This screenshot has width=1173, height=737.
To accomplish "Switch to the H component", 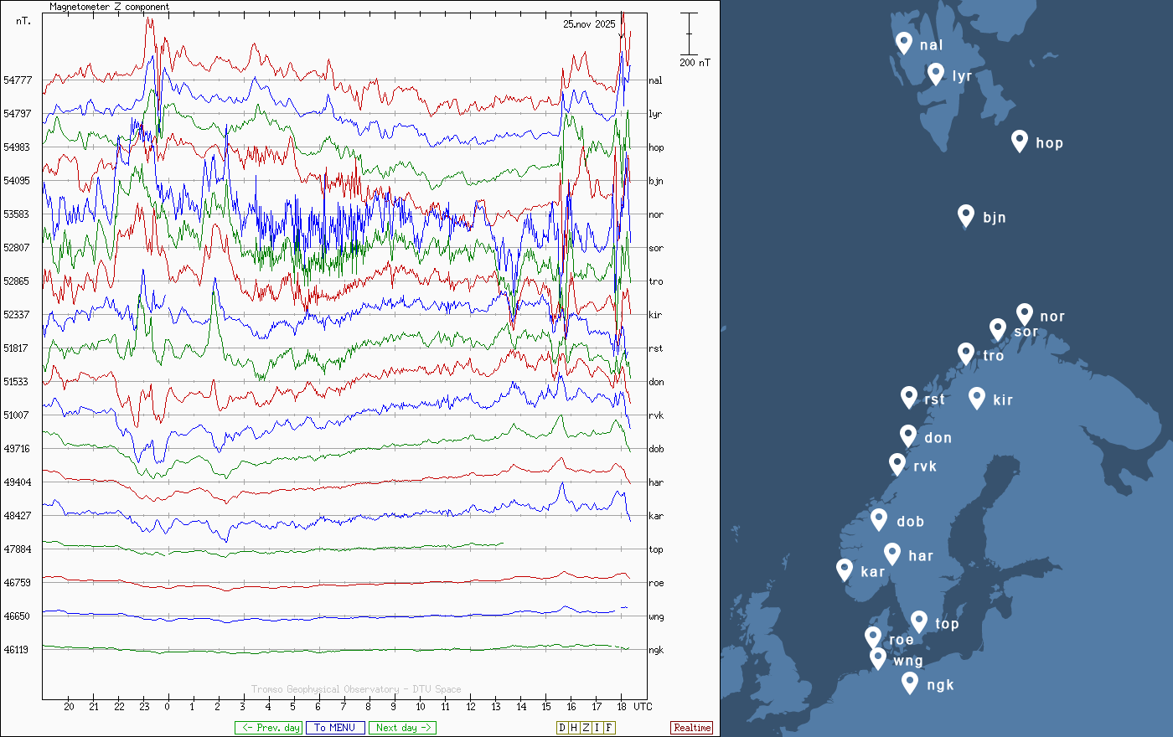I will pos(574,728).
